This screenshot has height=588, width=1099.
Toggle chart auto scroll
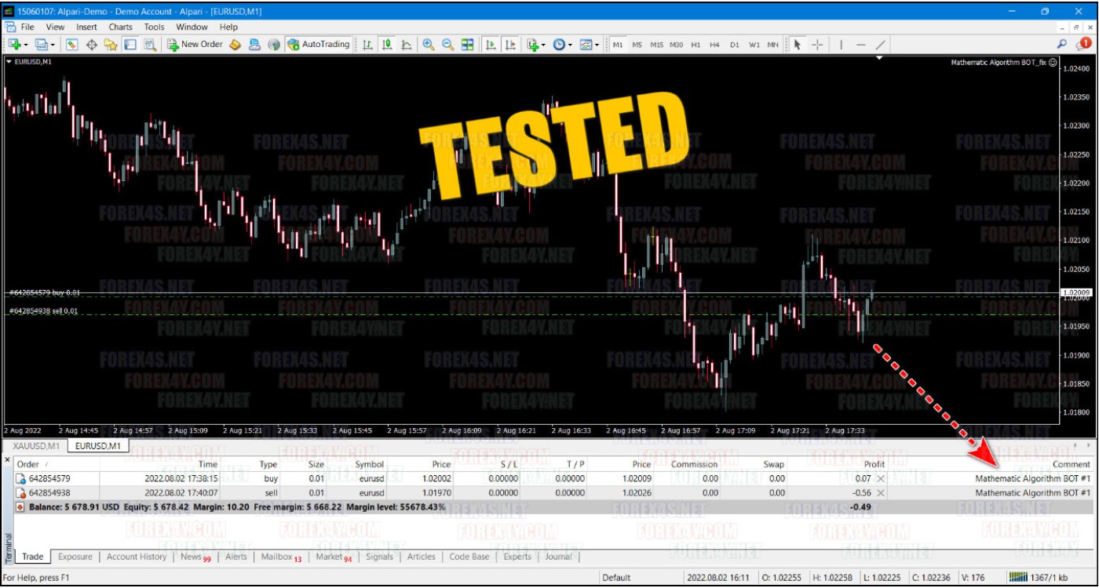coord(491,45)
